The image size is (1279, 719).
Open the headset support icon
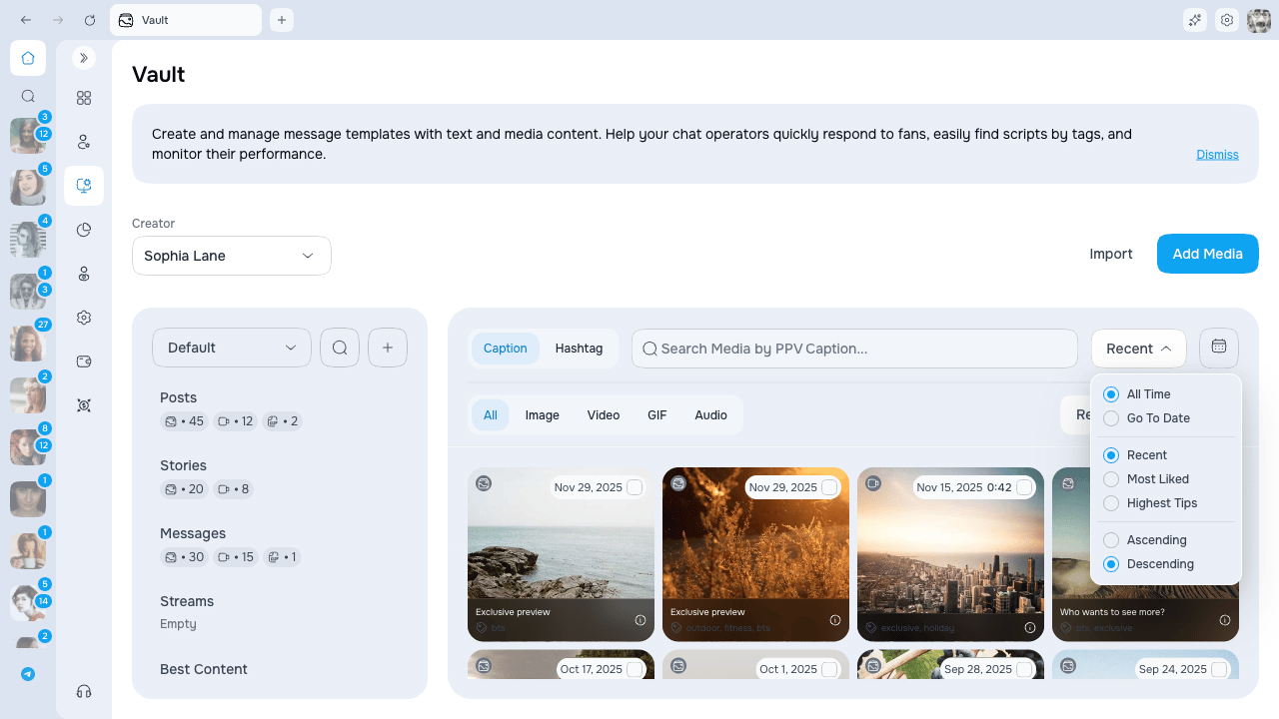pos(84,691)
